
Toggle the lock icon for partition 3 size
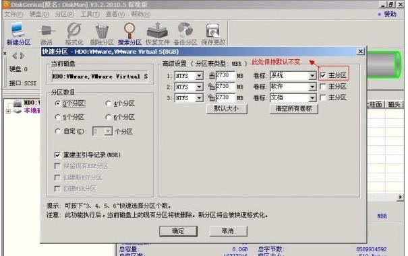(211, 98)
